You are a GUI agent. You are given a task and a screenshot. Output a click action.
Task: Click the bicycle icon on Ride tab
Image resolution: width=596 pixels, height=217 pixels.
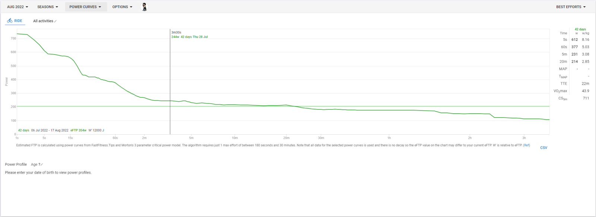[10, 21]
